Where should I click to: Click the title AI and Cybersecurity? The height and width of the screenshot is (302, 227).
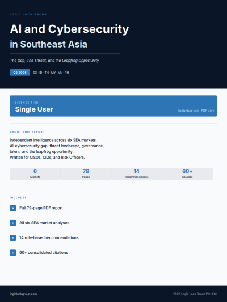[69, 29]
